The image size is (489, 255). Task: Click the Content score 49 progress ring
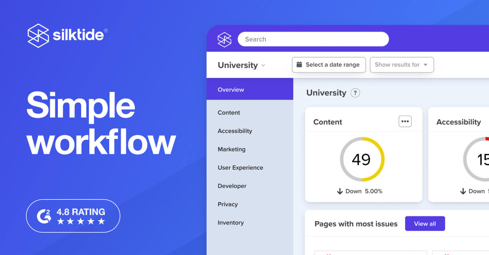tap(362, 159)
